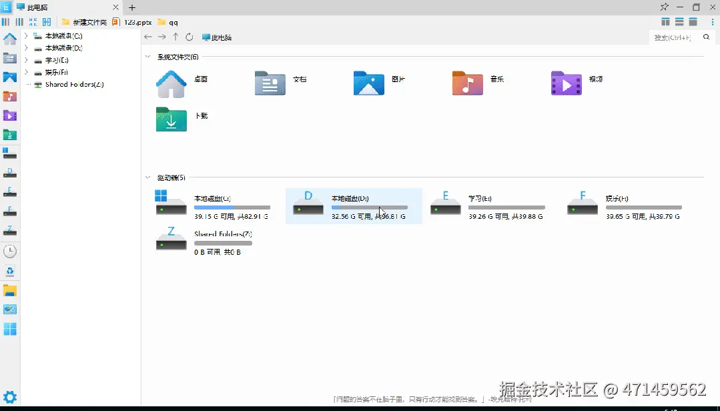Open the Z drive icon in the left sidebar
The image size is (720, 411).
tap(9, 231)
